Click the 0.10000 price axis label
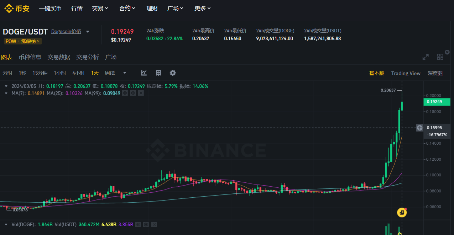 click(434, 175)
